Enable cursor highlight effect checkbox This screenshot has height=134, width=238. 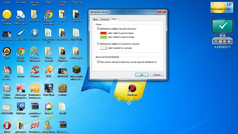pyautogui.click(x=98, y=44)
